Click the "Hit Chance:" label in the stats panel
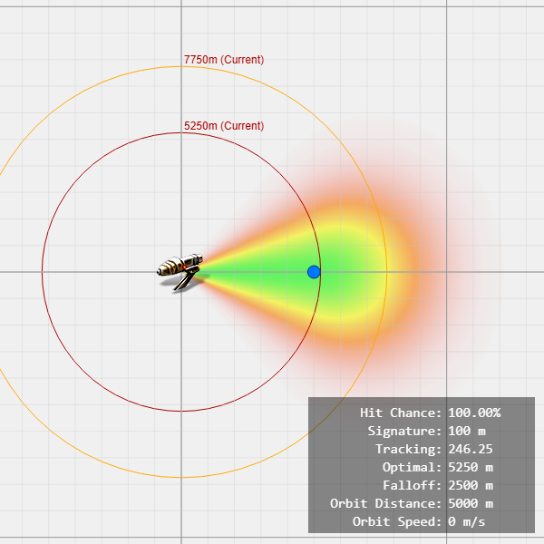This screenshot has height=544, width=544. click(401, 413)
